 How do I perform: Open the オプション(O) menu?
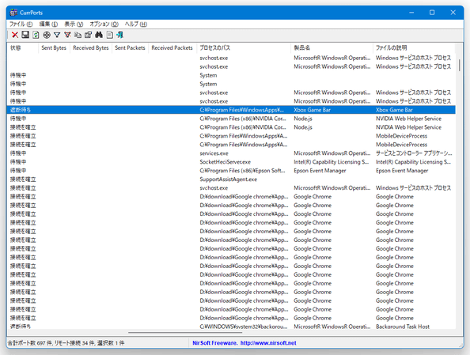[104, 24]
